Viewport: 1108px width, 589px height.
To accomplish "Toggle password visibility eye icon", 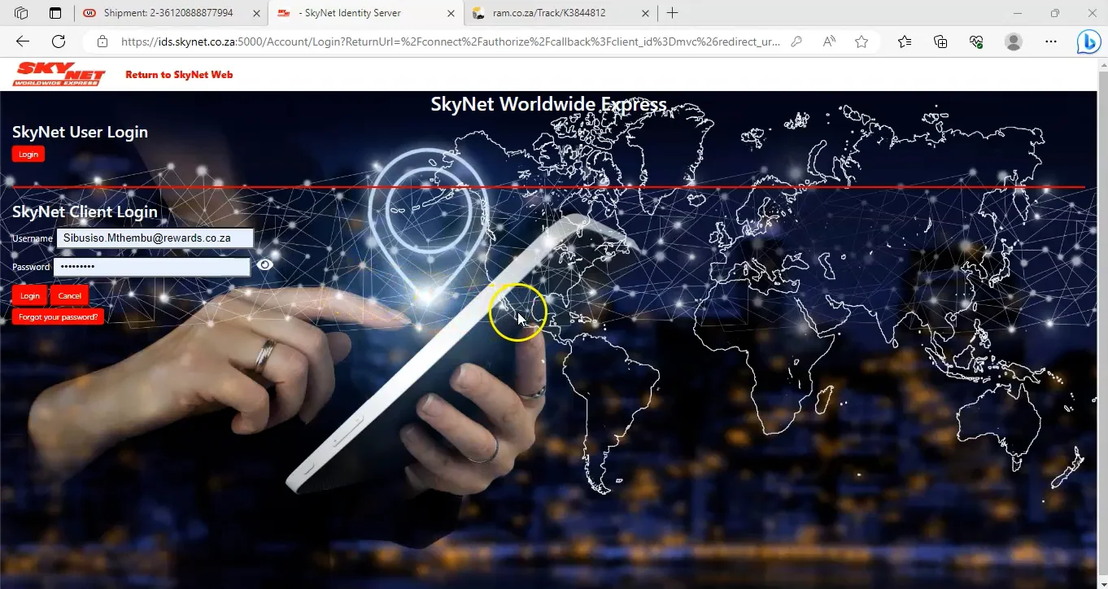I will click(264, 264).
